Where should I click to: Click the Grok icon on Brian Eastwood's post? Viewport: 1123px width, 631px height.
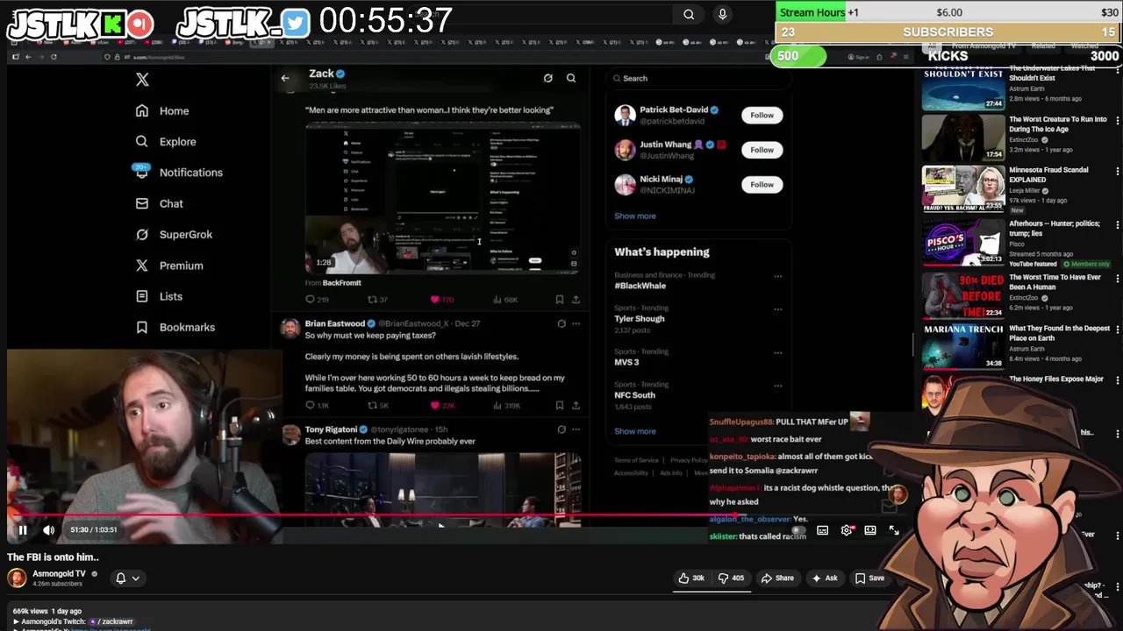tap(561, 323)
